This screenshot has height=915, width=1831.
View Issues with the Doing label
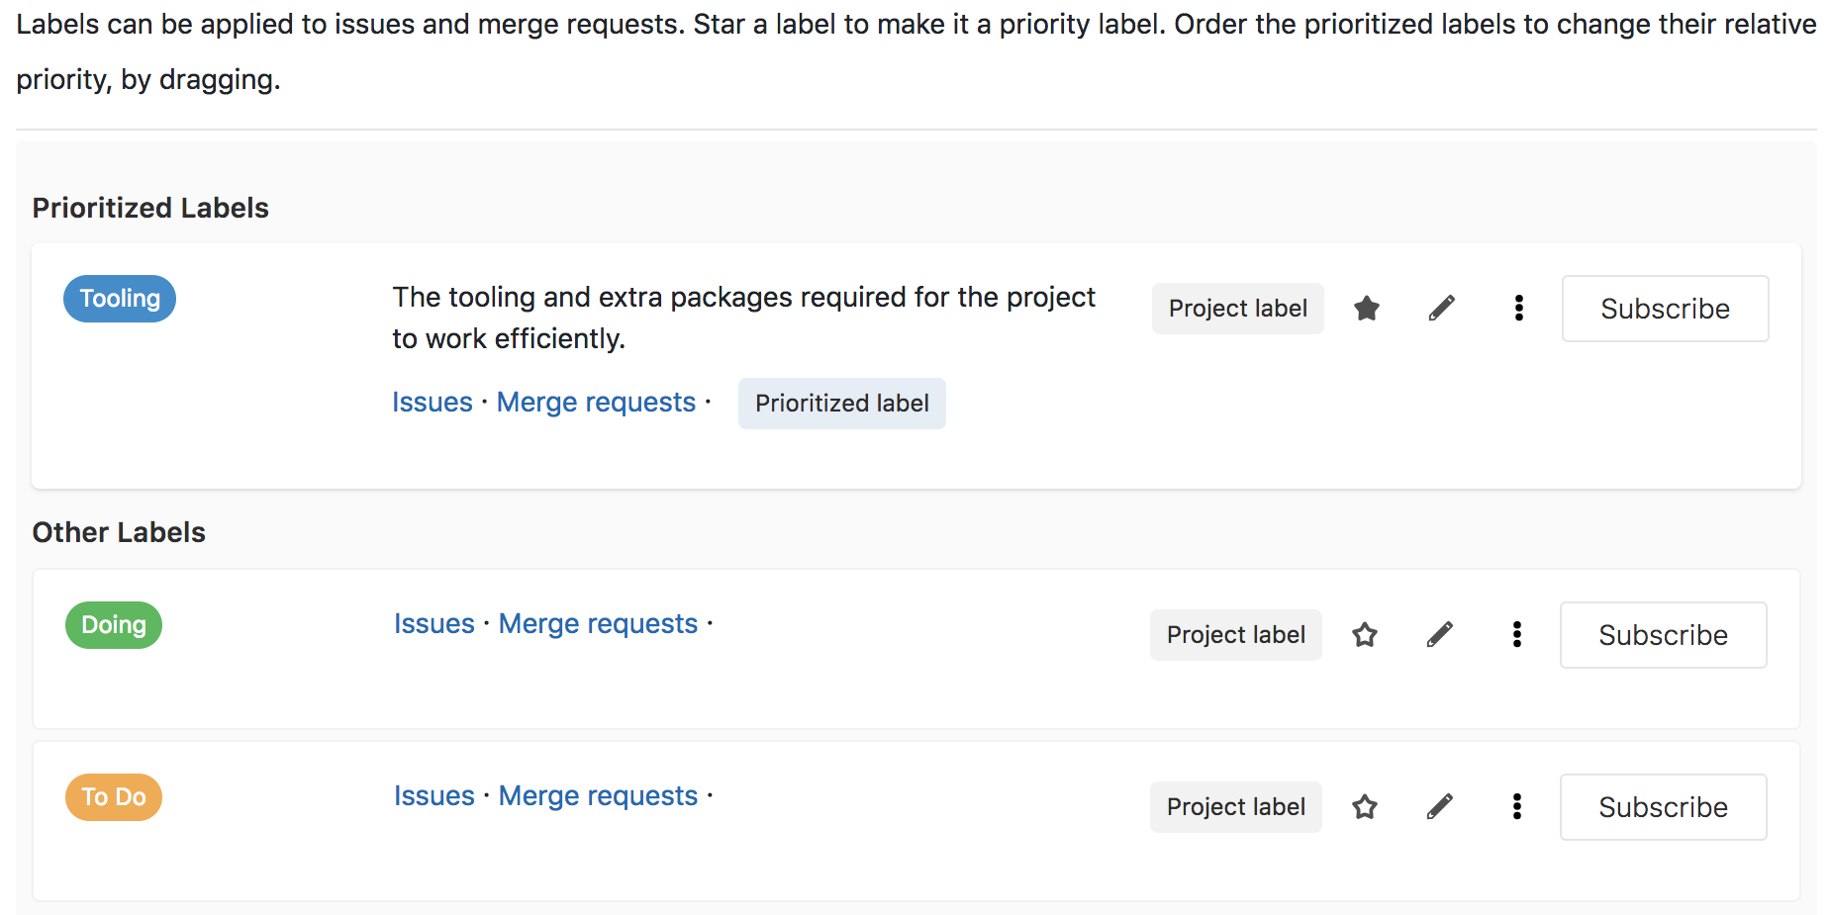434,624
